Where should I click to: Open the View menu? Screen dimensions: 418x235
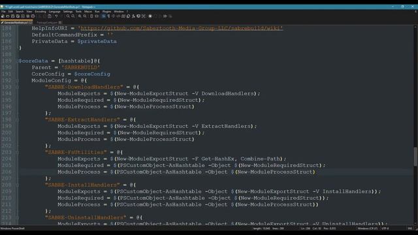[x=29, y=12]
